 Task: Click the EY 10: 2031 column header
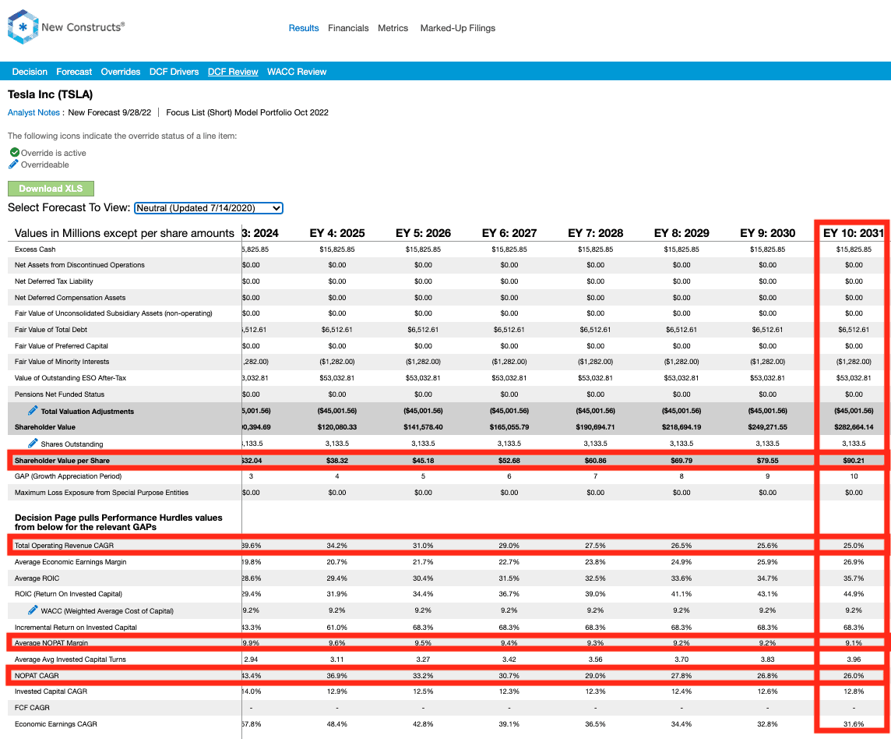(x=854, y=233)
